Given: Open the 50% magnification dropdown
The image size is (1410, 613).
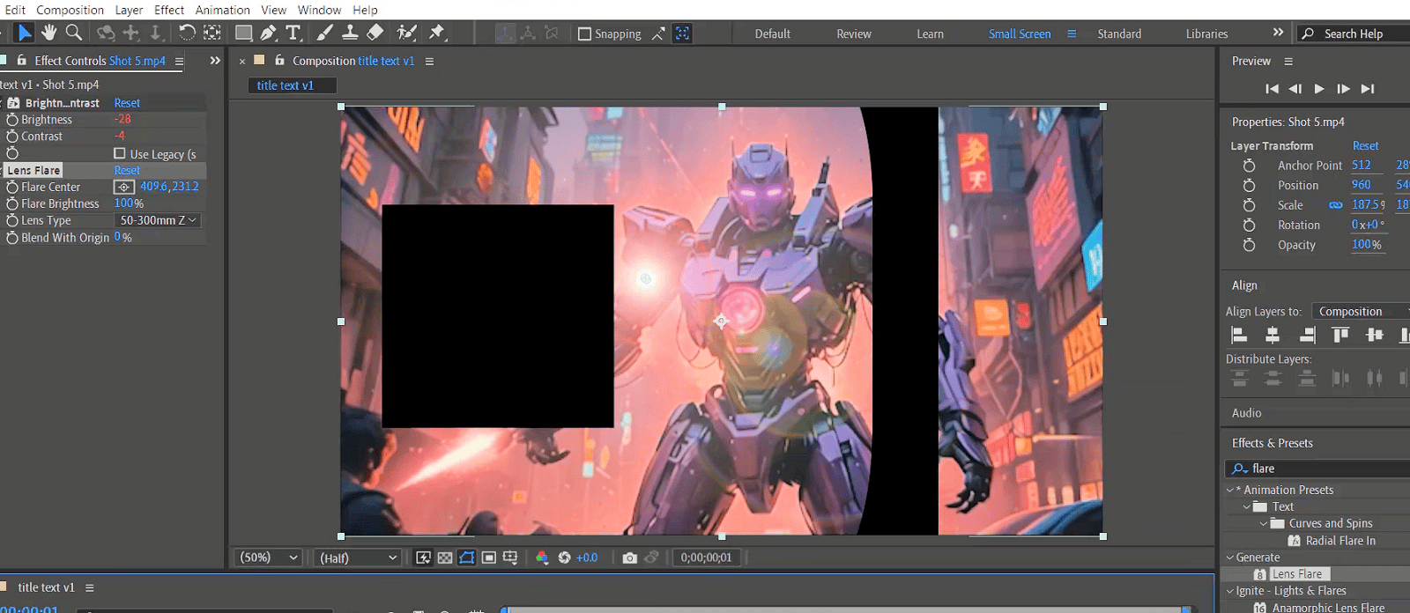Looking at the screenshot, I should pyautogui.click(x=269, y=558).
